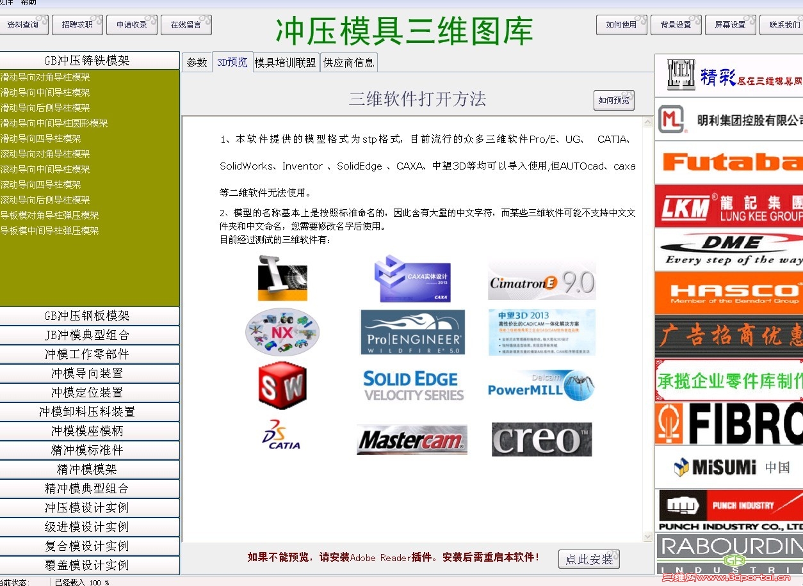Click the 申请收录 button
Screen dimensions: 803x586
(x=132, y=25)
